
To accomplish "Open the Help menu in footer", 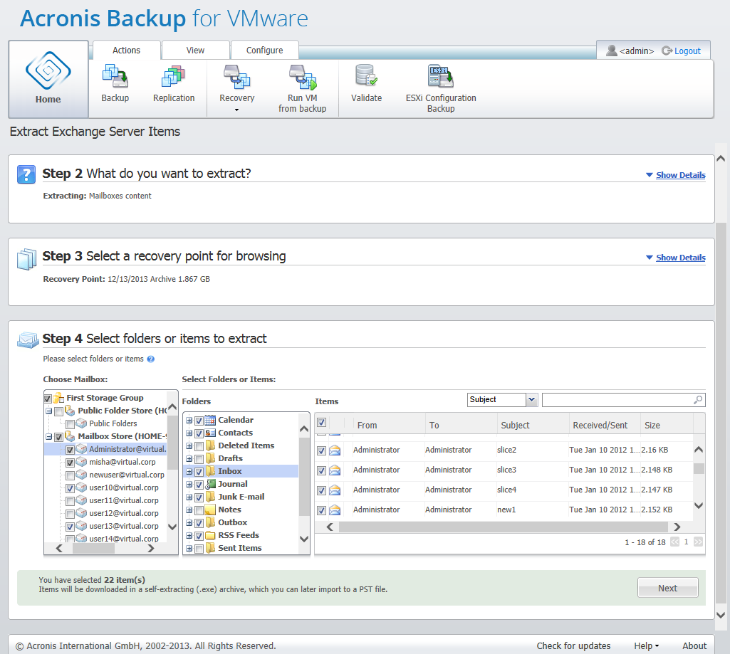I will (x=646, y=645).
